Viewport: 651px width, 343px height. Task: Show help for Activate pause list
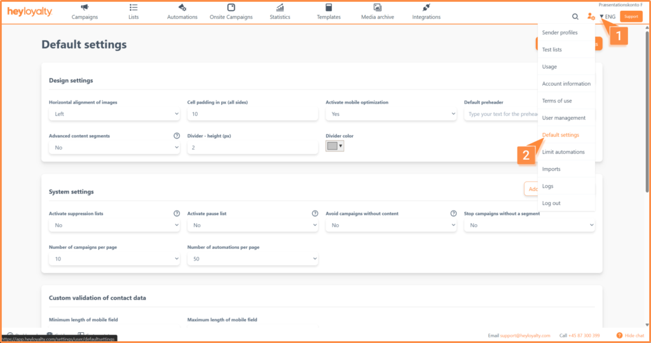315,214
